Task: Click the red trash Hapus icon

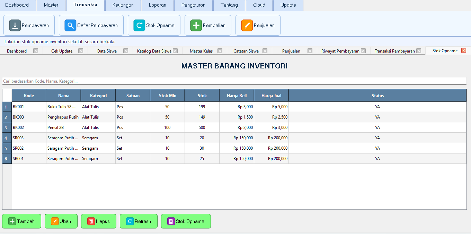Action: 91,222
